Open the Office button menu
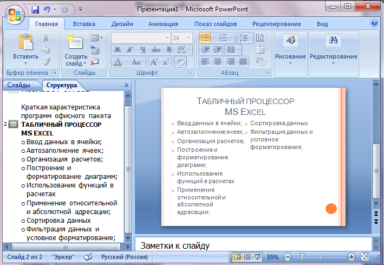384x265 pixels. [x=14, y=14]
